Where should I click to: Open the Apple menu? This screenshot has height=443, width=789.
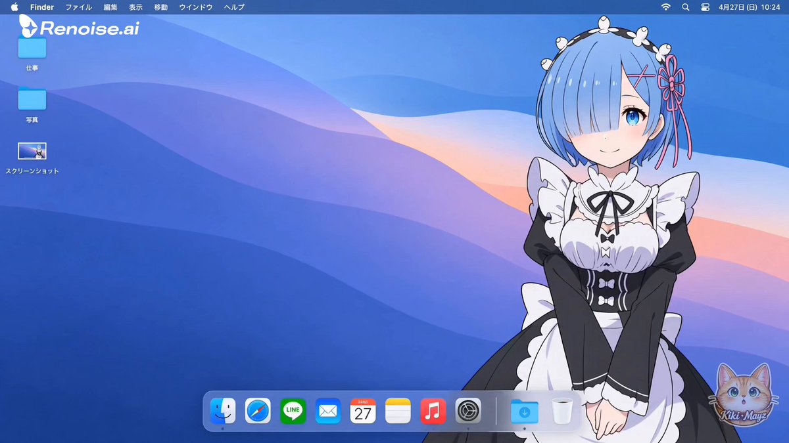click(14, 7)
